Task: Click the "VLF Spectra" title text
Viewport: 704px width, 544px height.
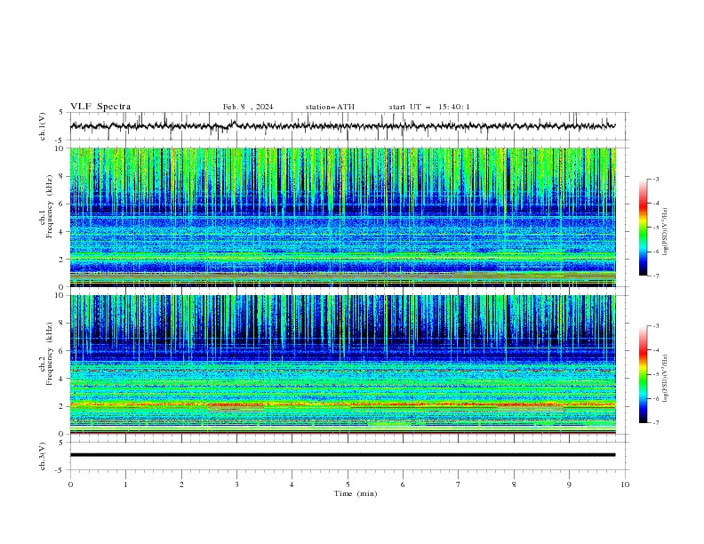Action: click(x=100, y=107)
